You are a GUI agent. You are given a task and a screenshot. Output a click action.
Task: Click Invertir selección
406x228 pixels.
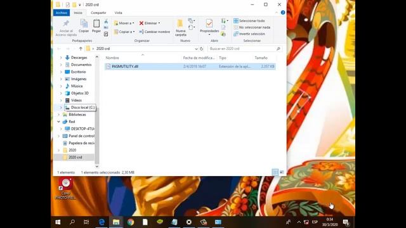click(x=249, y=34)
